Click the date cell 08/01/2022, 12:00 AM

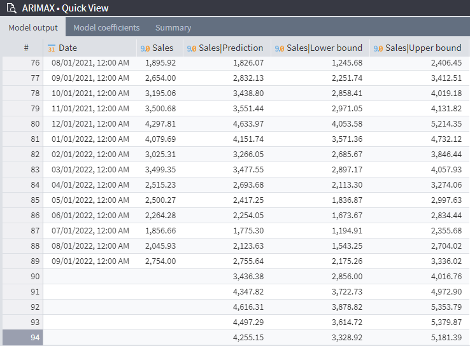[x=90, y=246]
